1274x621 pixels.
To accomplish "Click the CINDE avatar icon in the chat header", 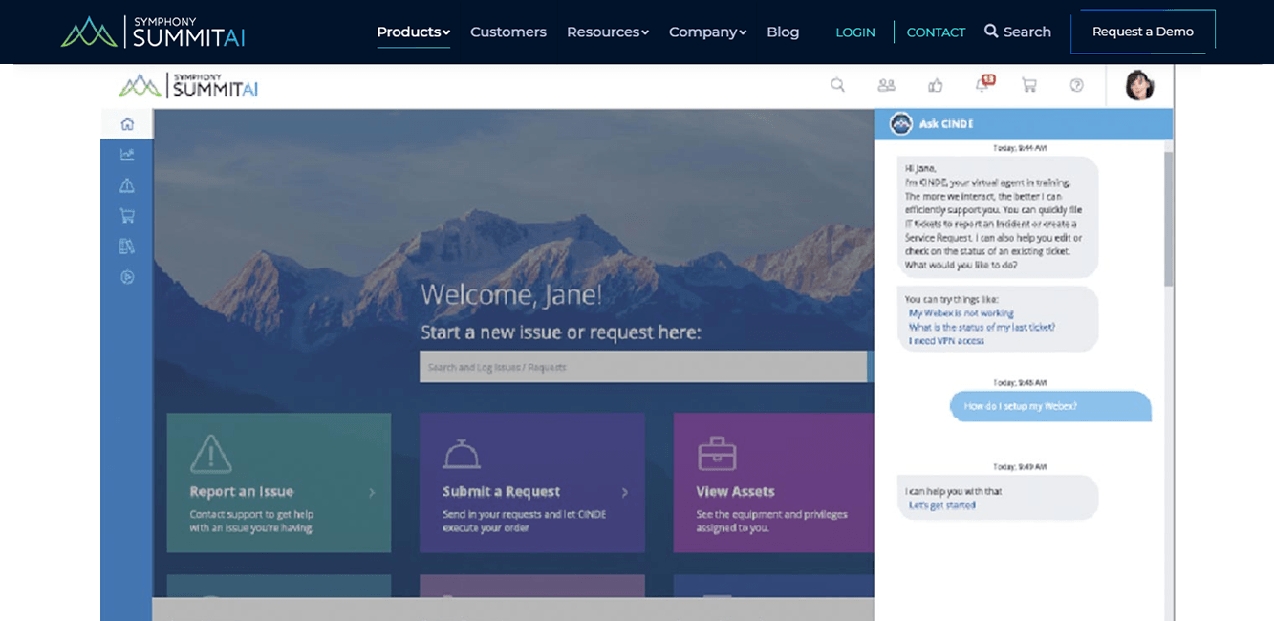I will tap(900, 123).
